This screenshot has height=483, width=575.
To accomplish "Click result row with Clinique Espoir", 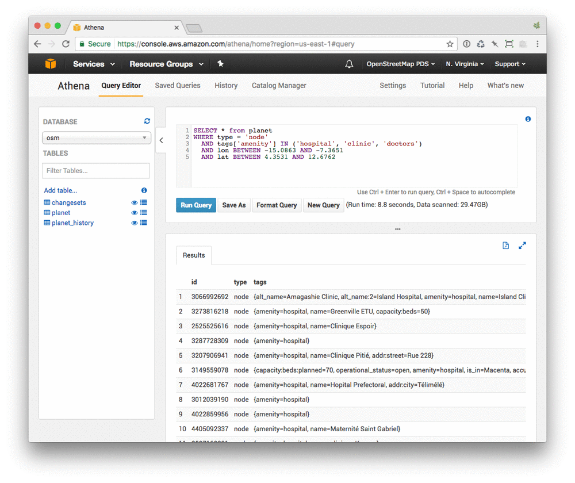I will coord(351,326).
